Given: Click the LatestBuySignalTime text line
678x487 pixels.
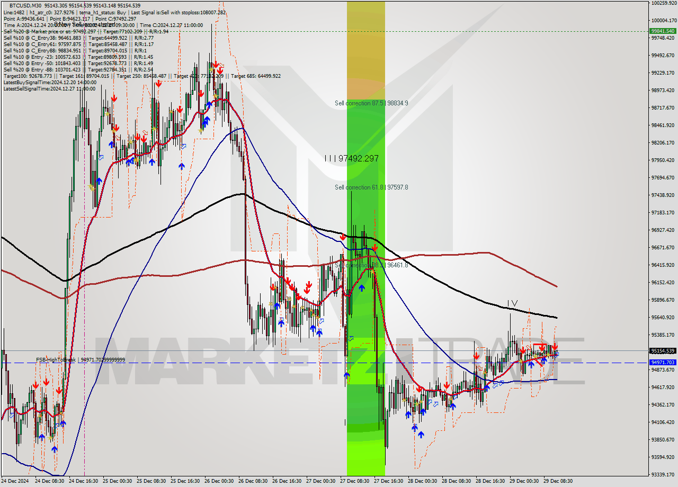Looking at the screenshot, I should click(x=50, y=82).
